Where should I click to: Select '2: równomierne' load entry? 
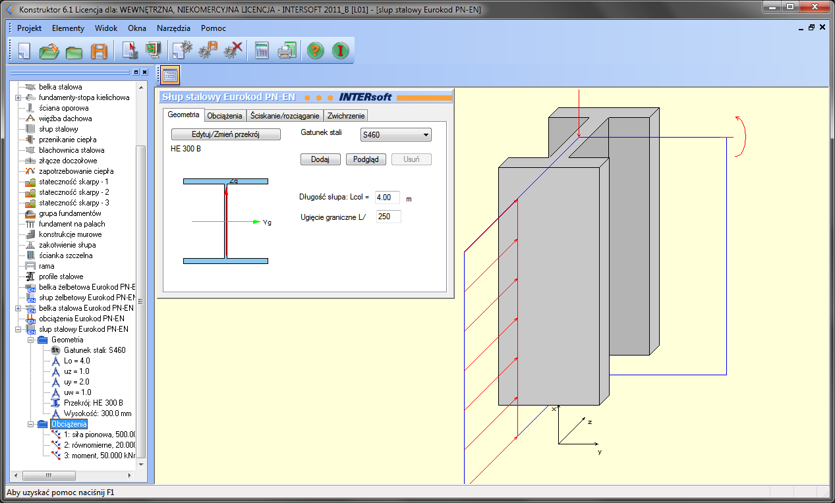pyautogui.click(x=100, y=445)
